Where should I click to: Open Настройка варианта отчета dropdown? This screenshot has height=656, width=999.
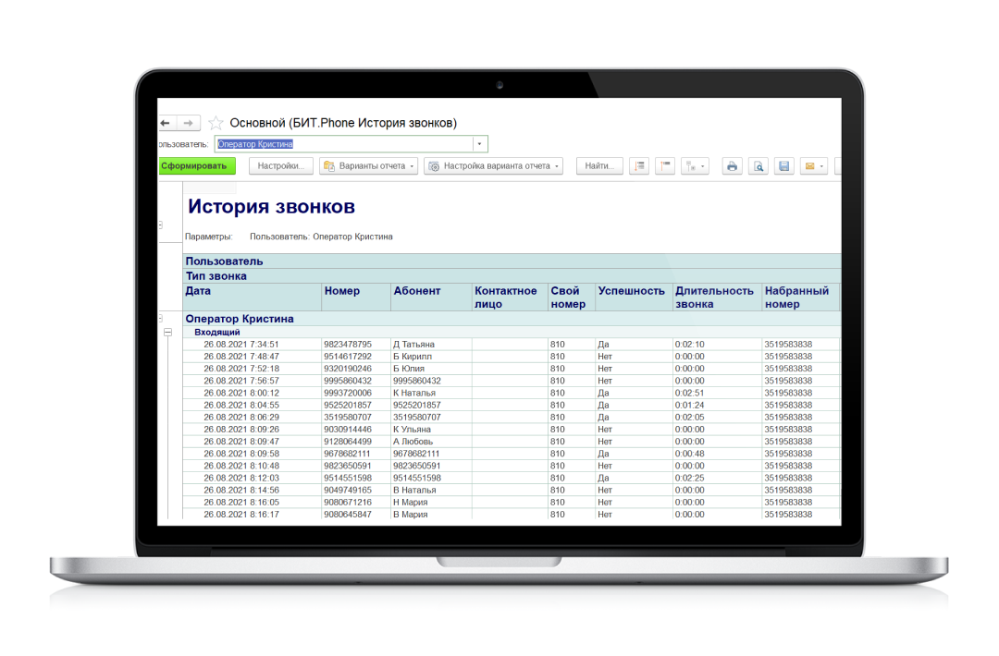point(494,166)
